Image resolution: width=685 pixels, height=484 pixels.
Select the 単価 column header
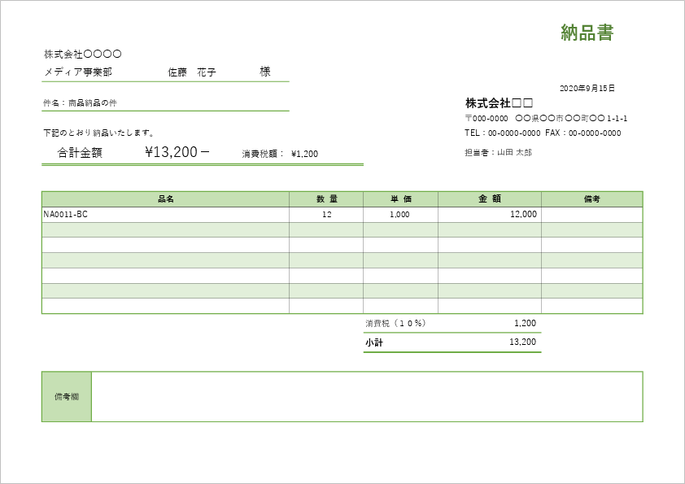click(400, 198)
